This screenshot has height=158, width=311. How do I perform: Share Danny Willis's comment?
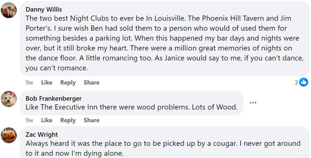coord(91,82)
